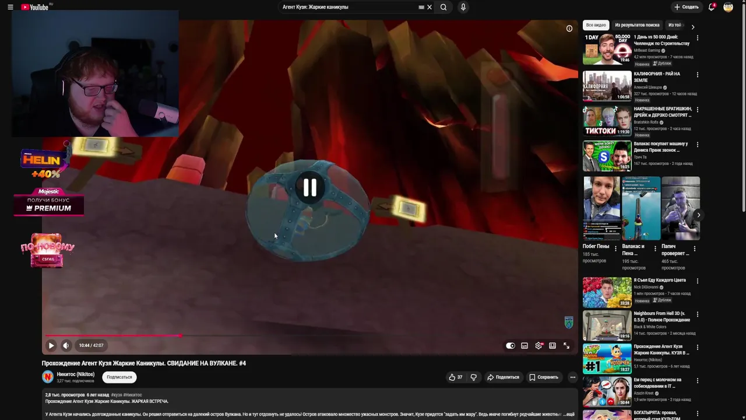The image size is (746, 420).
Task: Mute the video with the speaker icon
Action: click(66, 345)
